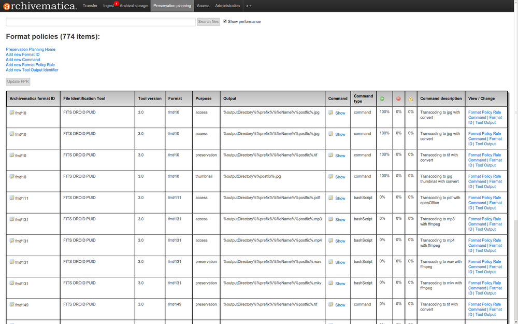Click the green checkmark column header icon
Image resolution: width=518 pixels, height=324 pixels.
tap(382, 98)
